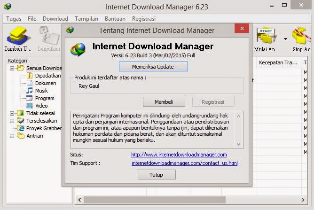This screenshot has width=314, height=210.
Task: Select the Program window icon
Action: (29, 98)
